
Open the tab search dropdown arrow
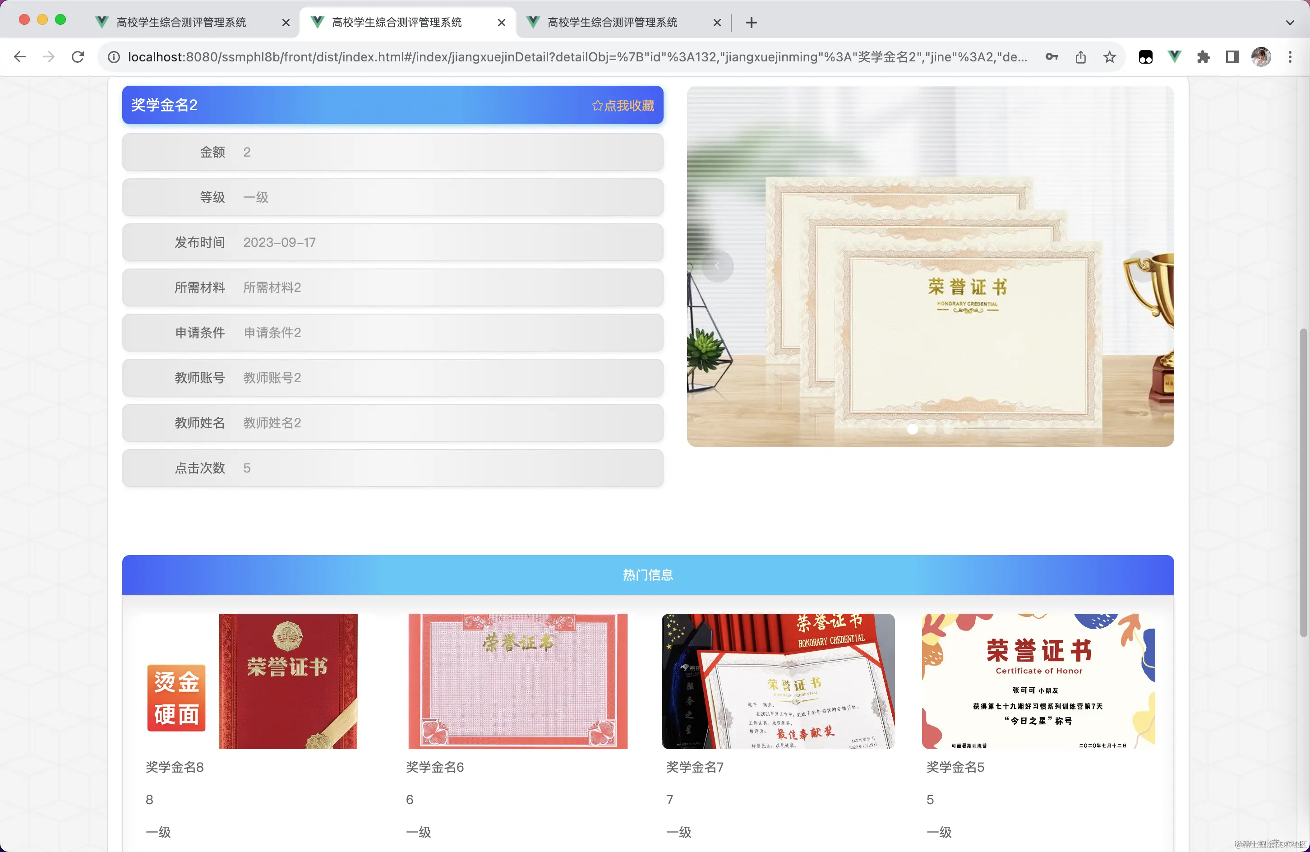click(x=1290, y=23)
